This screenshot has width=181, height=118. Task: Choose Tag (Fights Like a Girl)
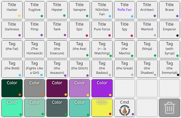35,69
